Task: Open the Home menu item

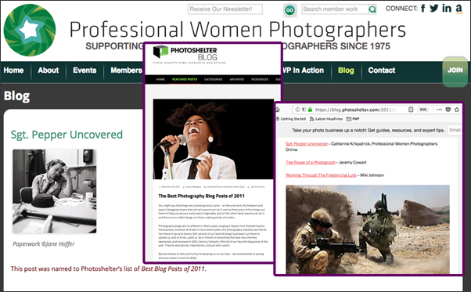Action: click(13, 70)
